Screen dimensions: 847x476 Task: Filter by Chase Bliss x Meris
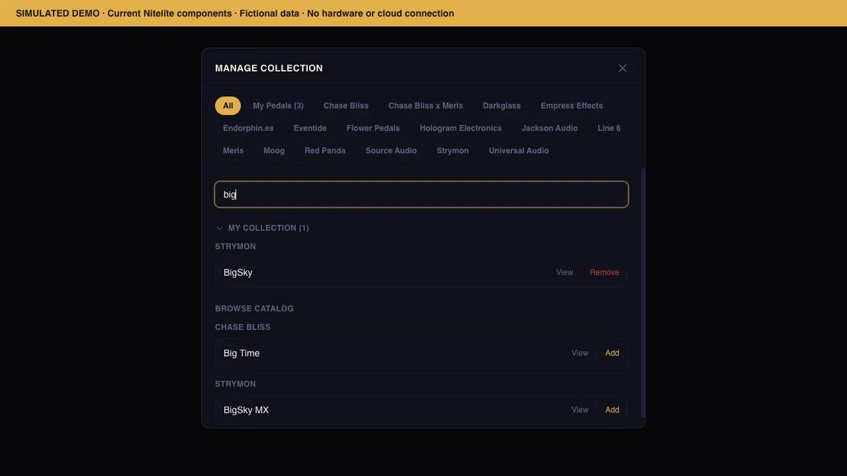tap(425, 106)
